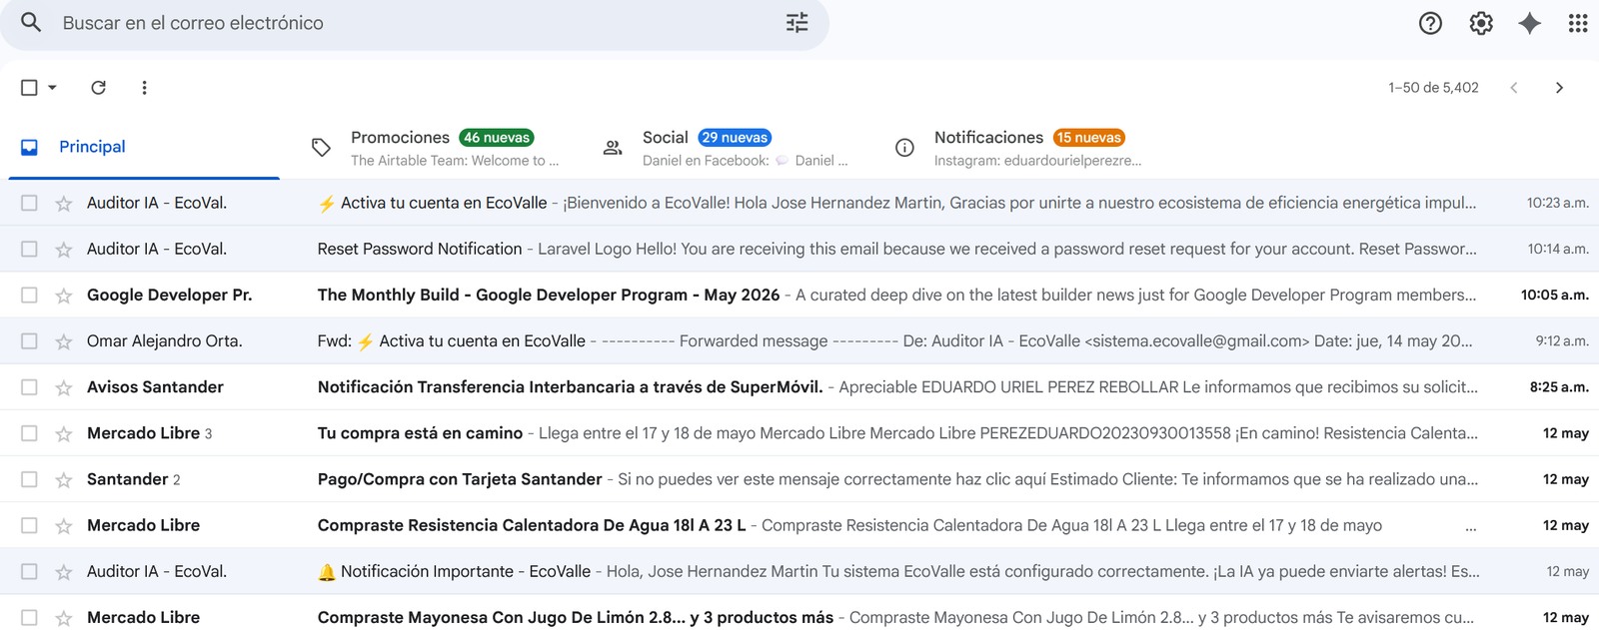Open the settings gear icon
Viewport: 1599px width, 630px height.
pos(1481,23)
